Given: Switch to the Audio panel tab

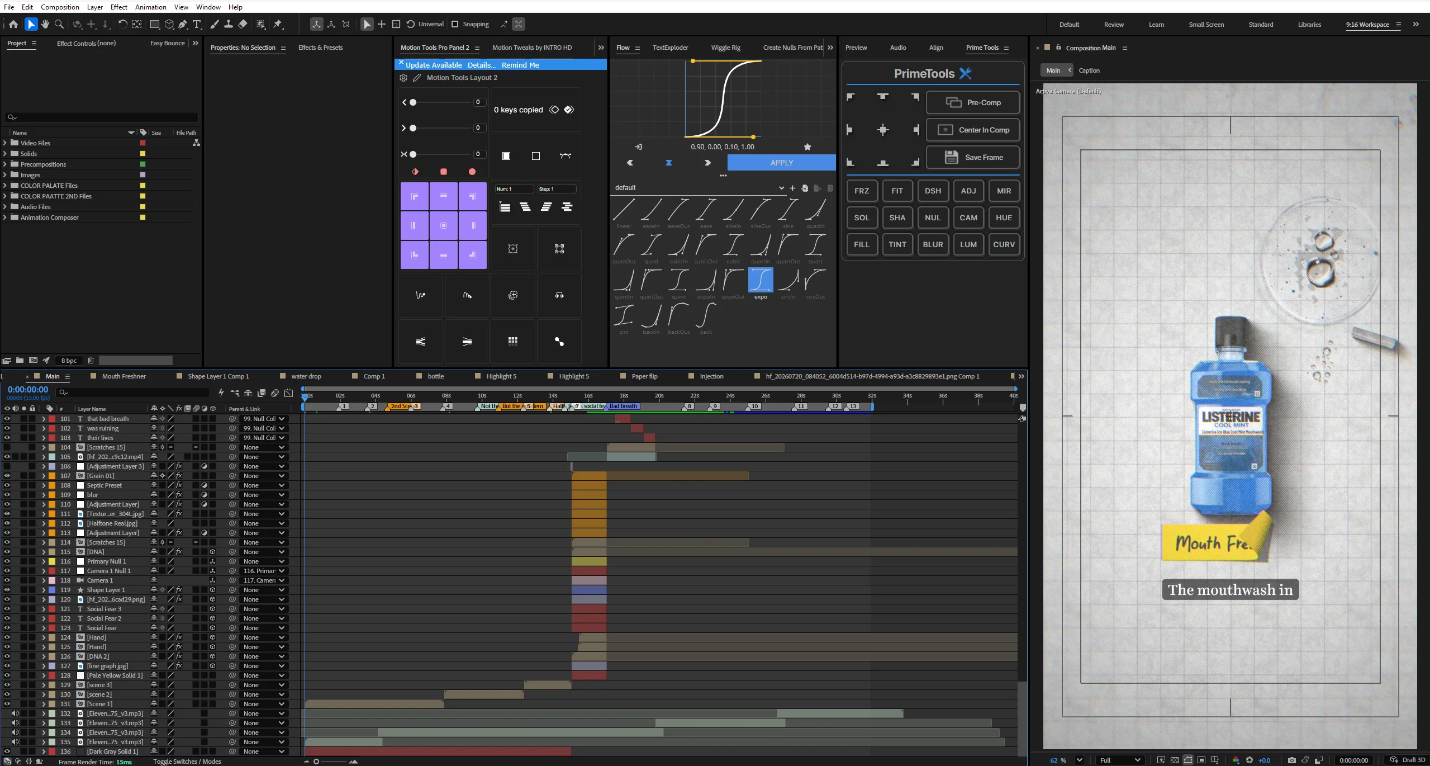Looking at the screenshot, I should click(898, 48).
